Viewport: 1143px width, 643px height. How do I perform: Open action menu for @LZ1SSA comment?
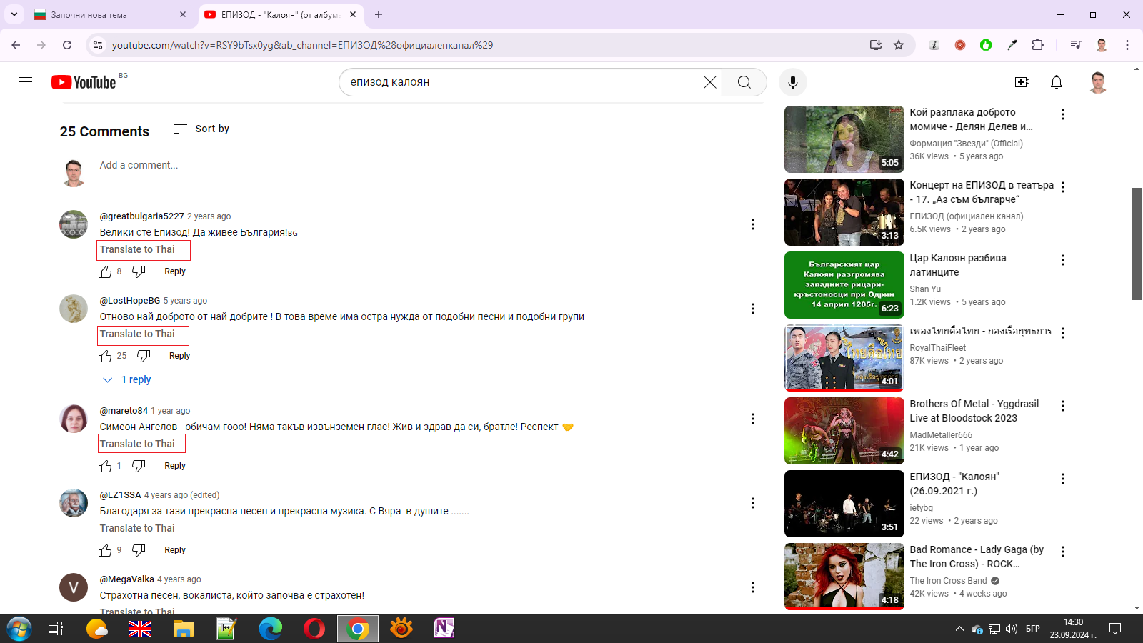tap(752, 503)
